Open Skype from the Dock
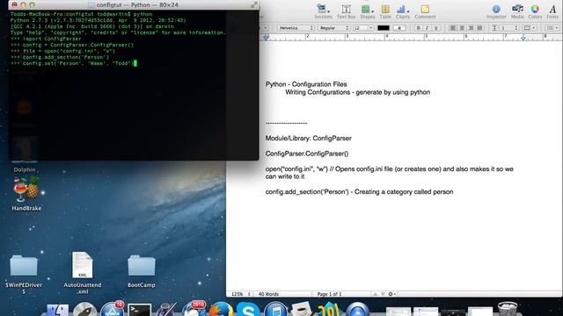Image resolution: width=563 pixels, height=316 pixels. tap(248, 310)
